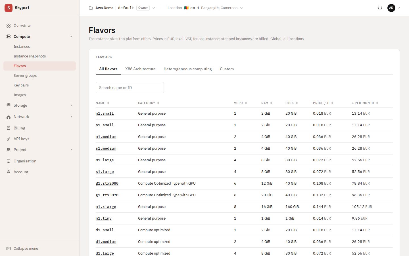Switch to the X86 Architecture tab
The height and width of the screenshot is (256, 409).
point(140,69)
